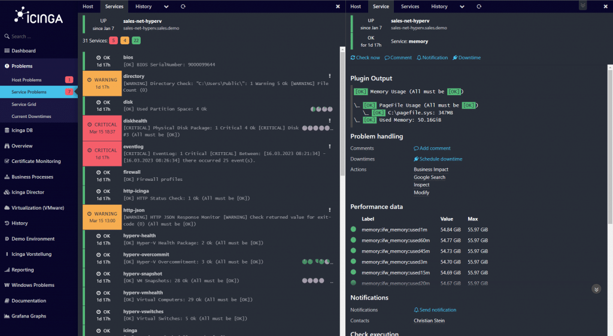
Task: Expand the right panel tab dropdown chevron
Action: click(462, 7)
